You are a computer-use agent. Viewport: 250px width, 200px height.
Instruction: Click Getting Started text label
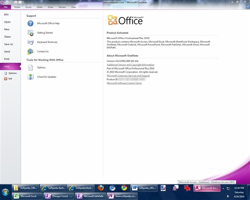[x=45, y=33]
